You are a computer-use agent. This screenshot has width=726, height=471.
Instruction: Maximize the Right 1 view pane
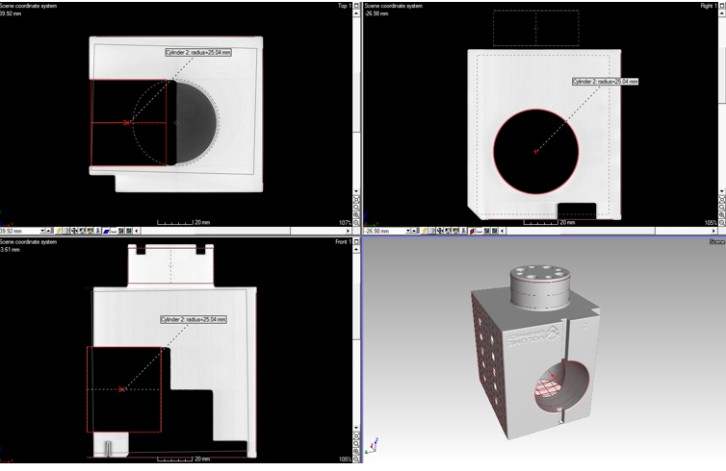tap(722, 6)
